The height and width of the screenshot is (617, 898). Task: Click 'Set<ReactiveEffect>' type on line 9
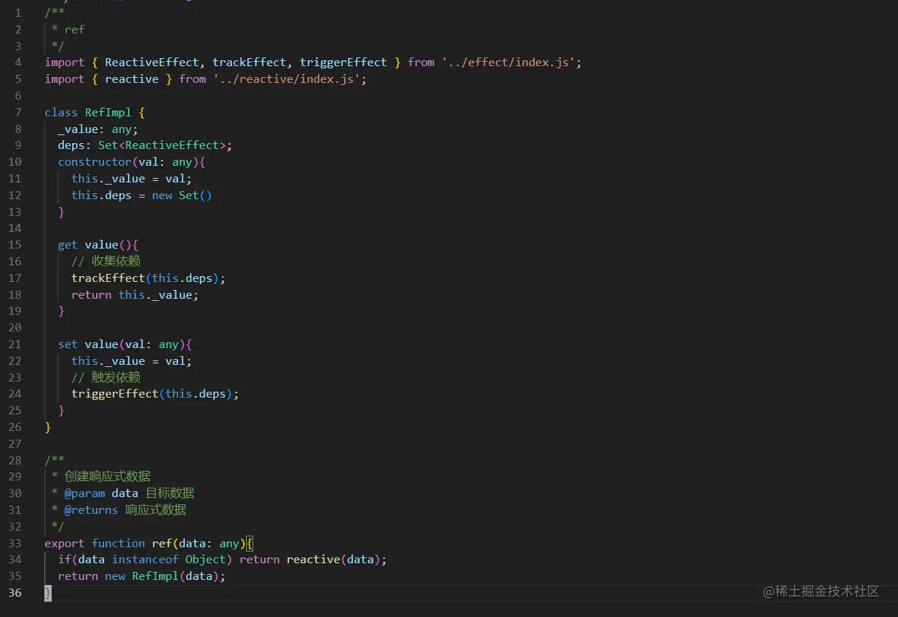point(162,145)
